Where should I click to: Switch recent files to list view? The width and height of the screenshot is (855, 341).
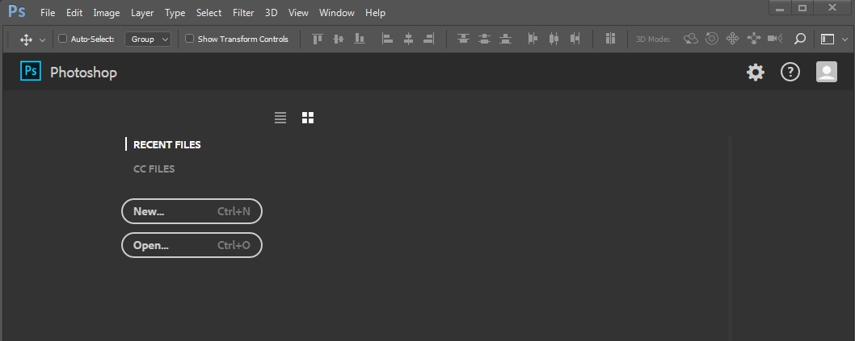coord(280,118)
